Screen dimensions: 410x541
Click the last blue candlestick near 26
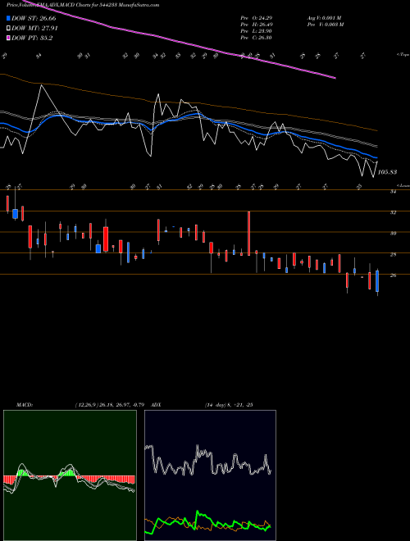coord(377,281)
